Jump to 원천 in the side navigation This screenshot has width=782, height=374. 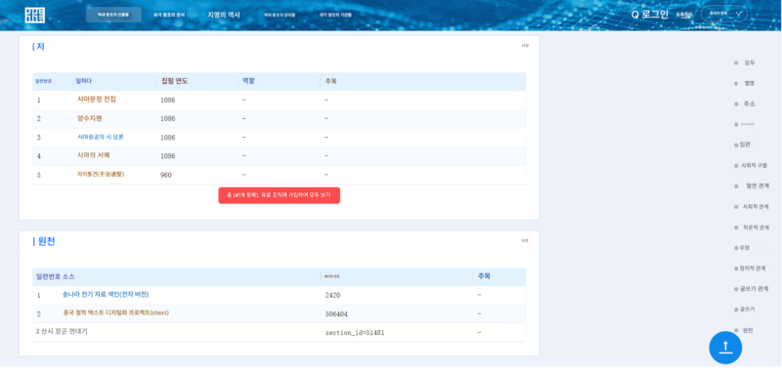coord(747,330)
